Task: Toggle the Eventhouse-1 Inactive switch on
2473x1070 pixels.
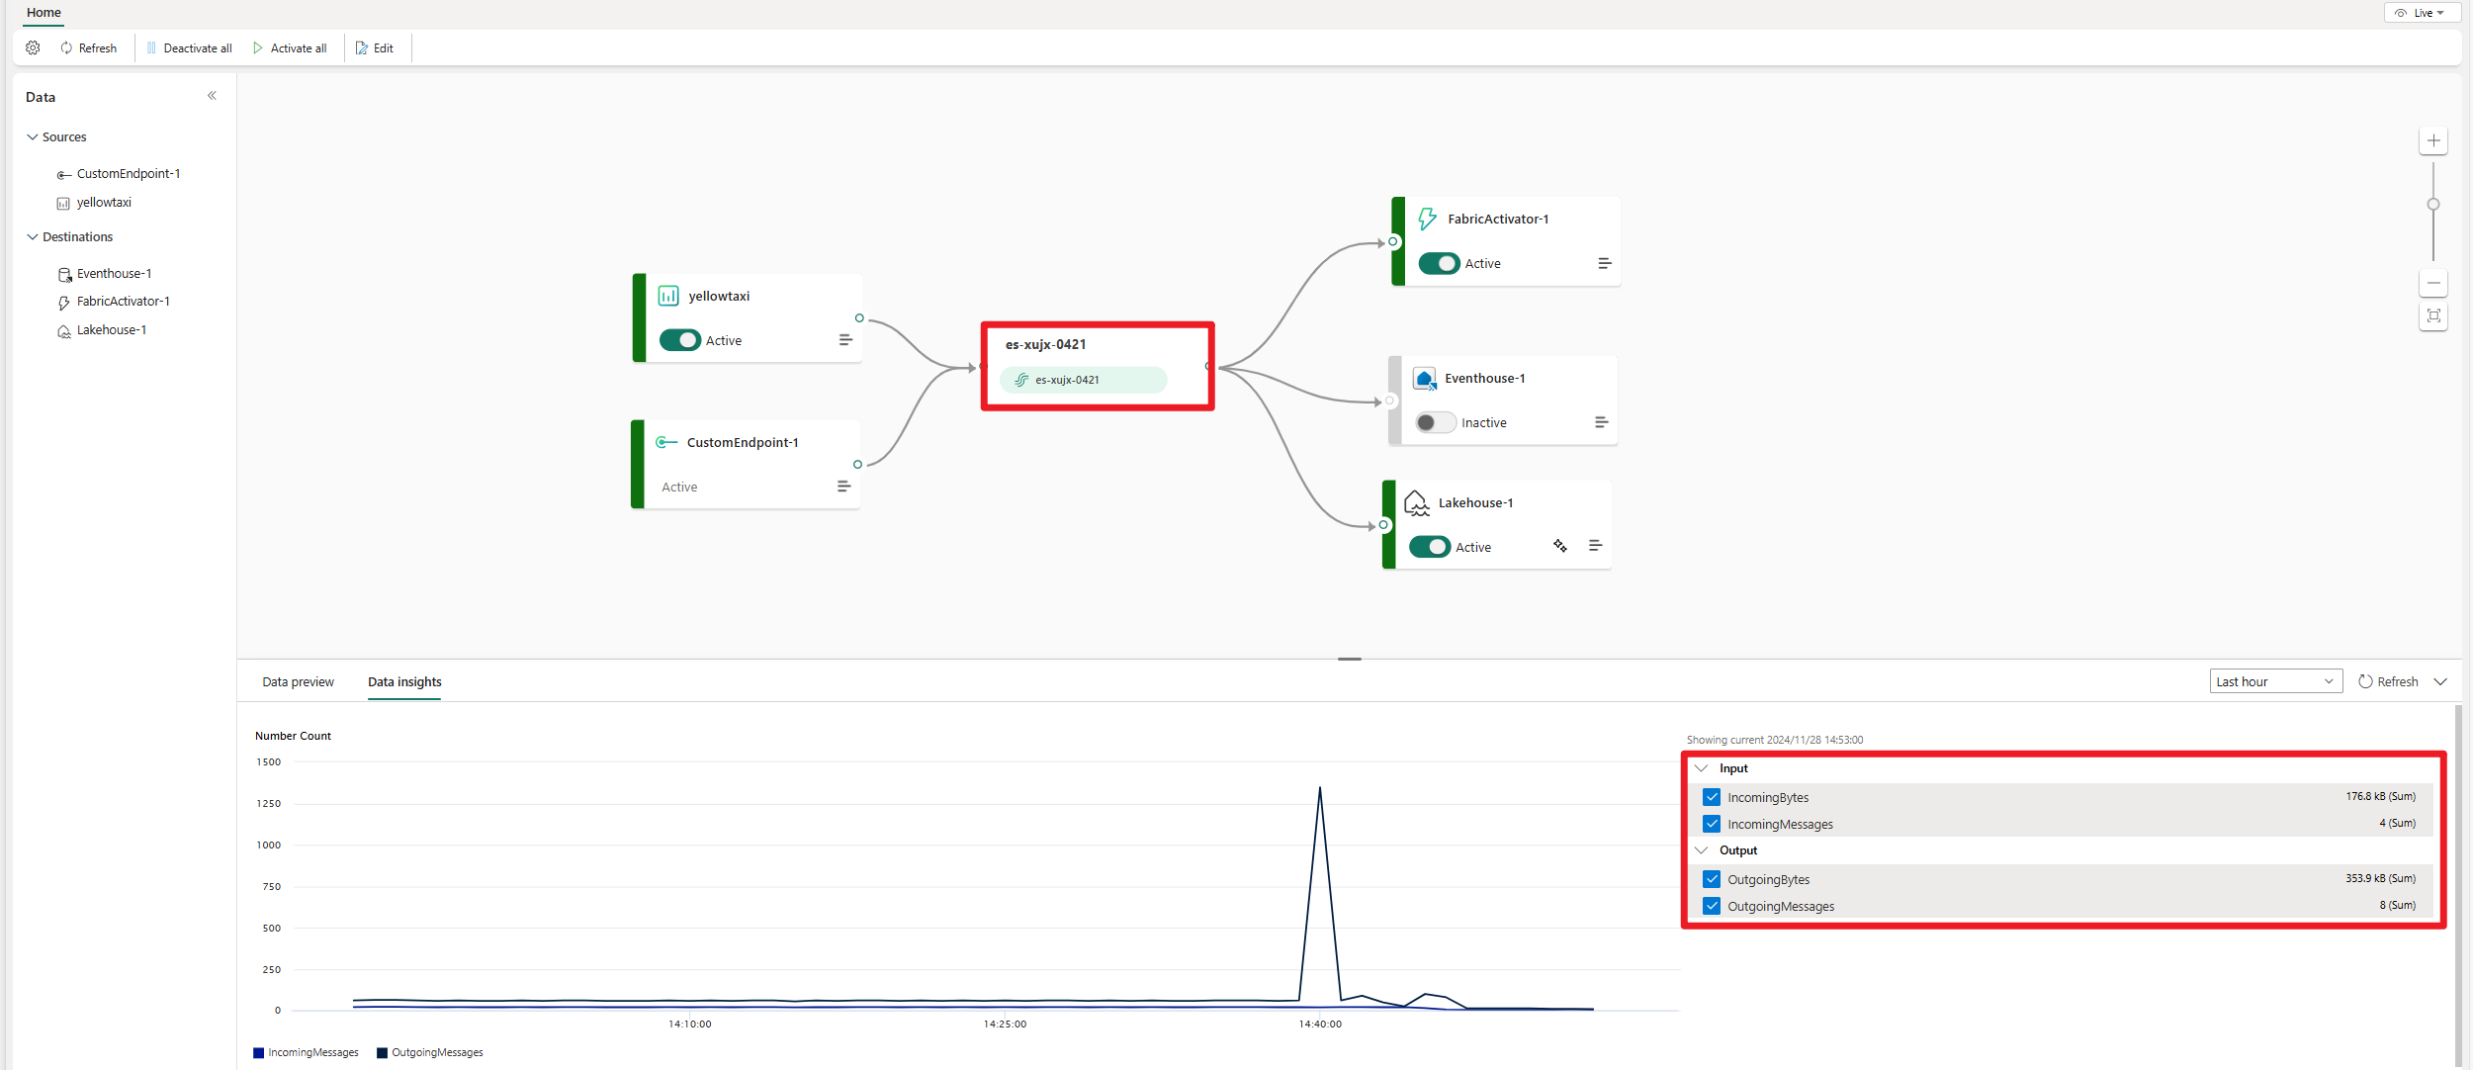Action: [1435, 422]
